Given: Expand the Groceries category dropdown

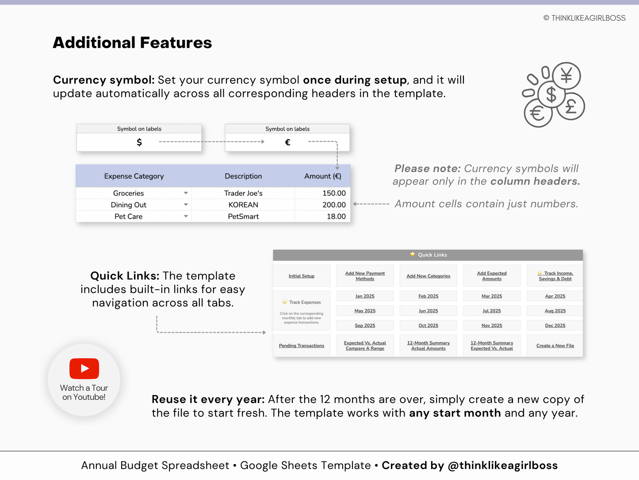Looking at the screenshot, I should pyautogui.click(x=186, y=193).
